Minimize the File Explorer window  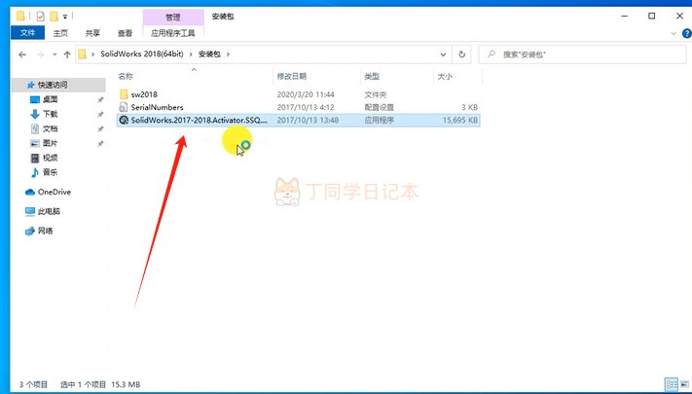point(625,17)
